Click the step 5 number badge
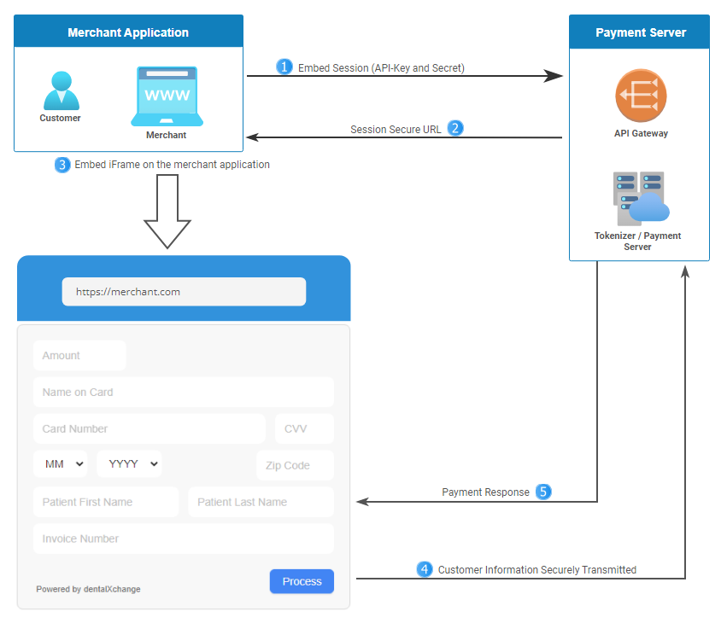This screenshot has height=623, width=727. click(x=543, y=492)
